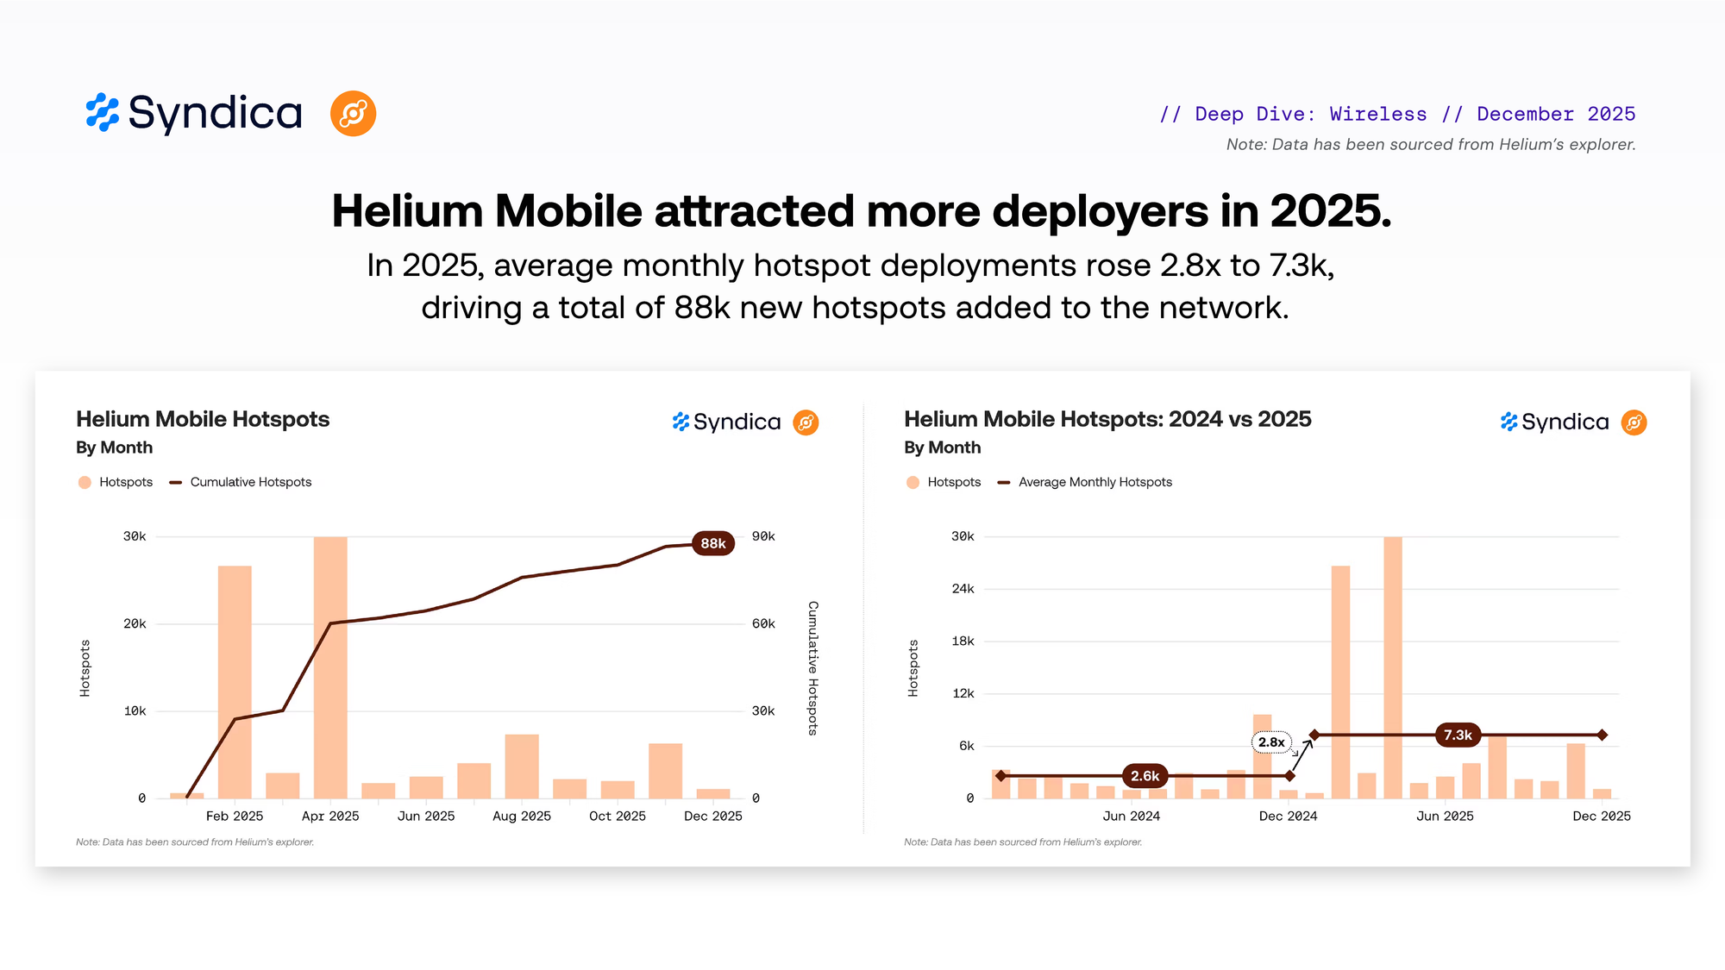Click the 2.6k average label
This screenshot has width=1725, height=970.
pos(1145,776)
